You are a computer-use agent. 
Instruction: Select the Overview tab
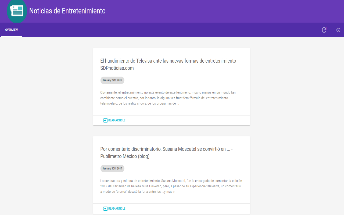(12, 30)
